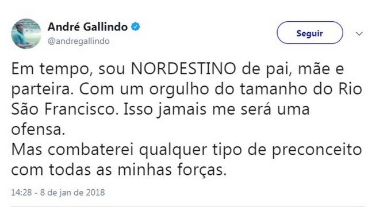Select the word ofensa in tweet
Viewport: 368px width, 207px height.
coord(38,129)
